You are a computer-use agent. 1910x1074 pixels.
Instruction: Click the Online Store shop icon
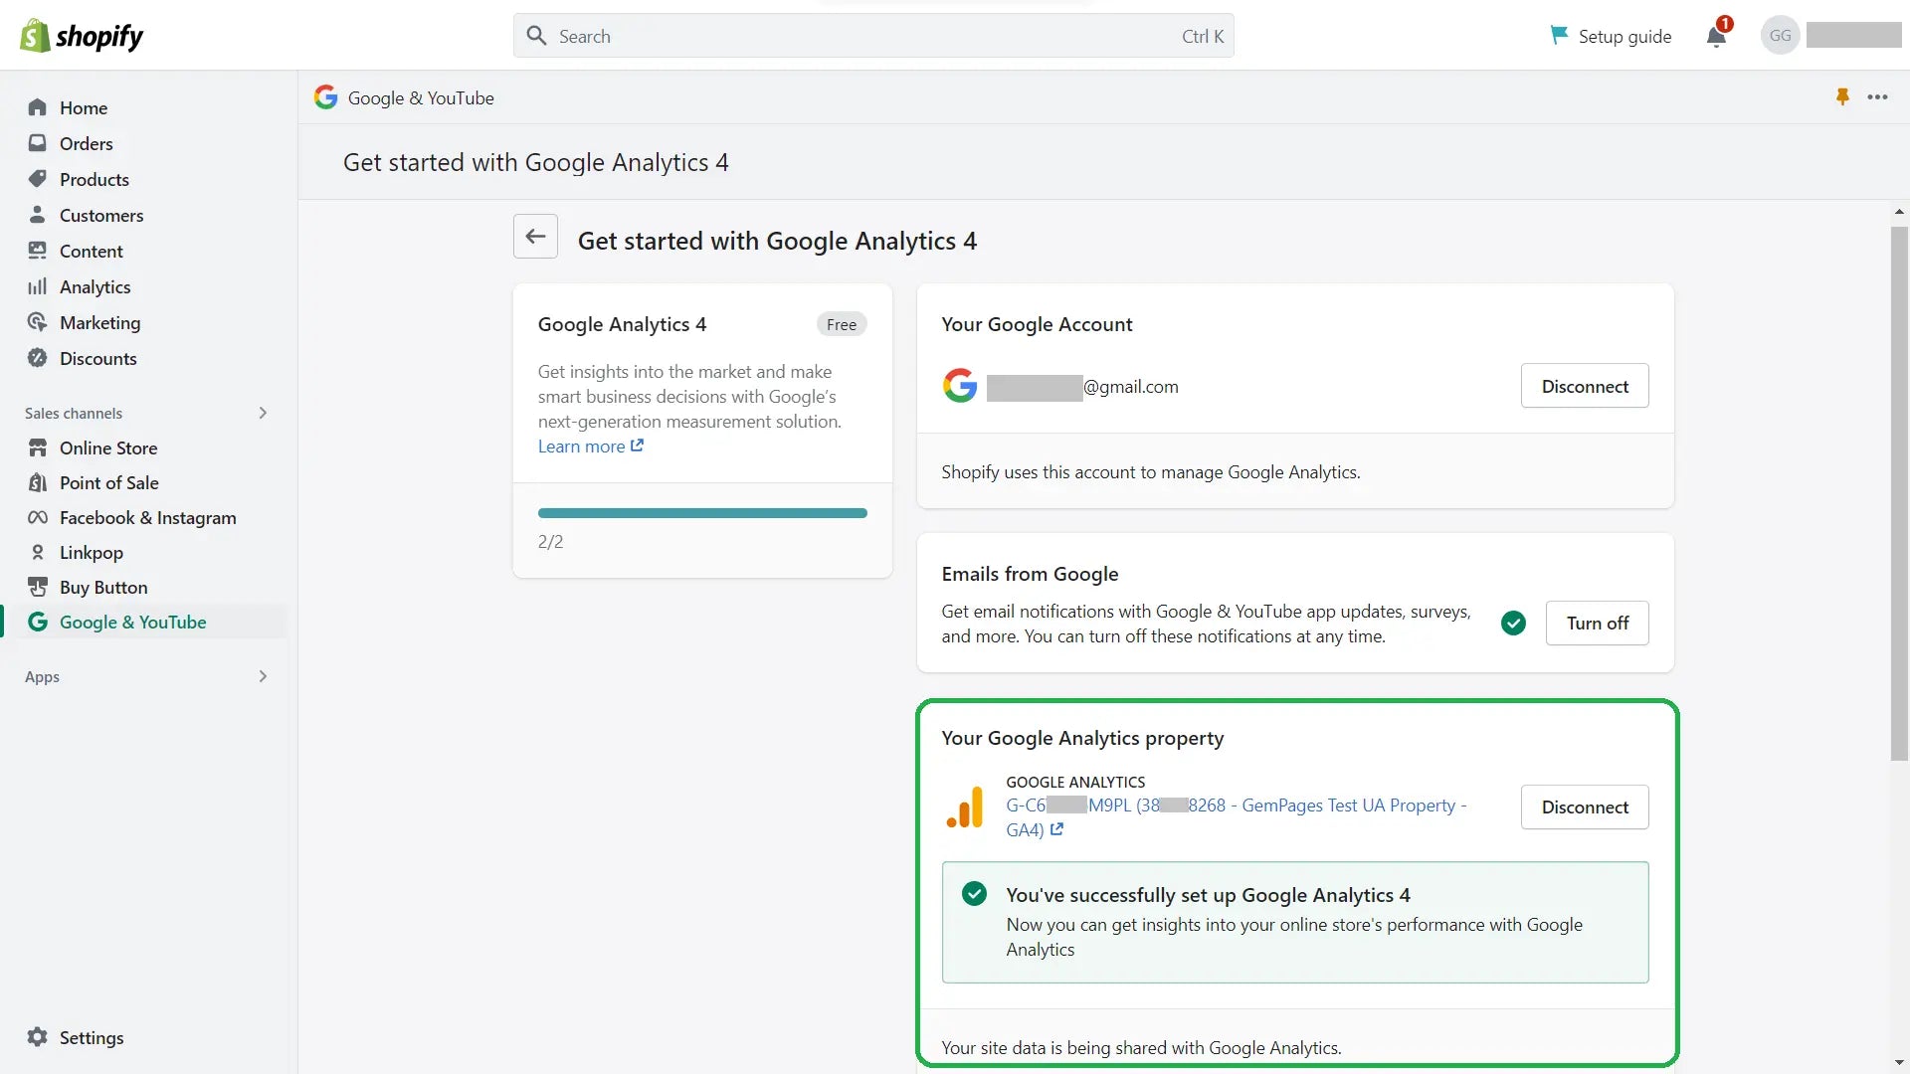click(x=38, y=447)
